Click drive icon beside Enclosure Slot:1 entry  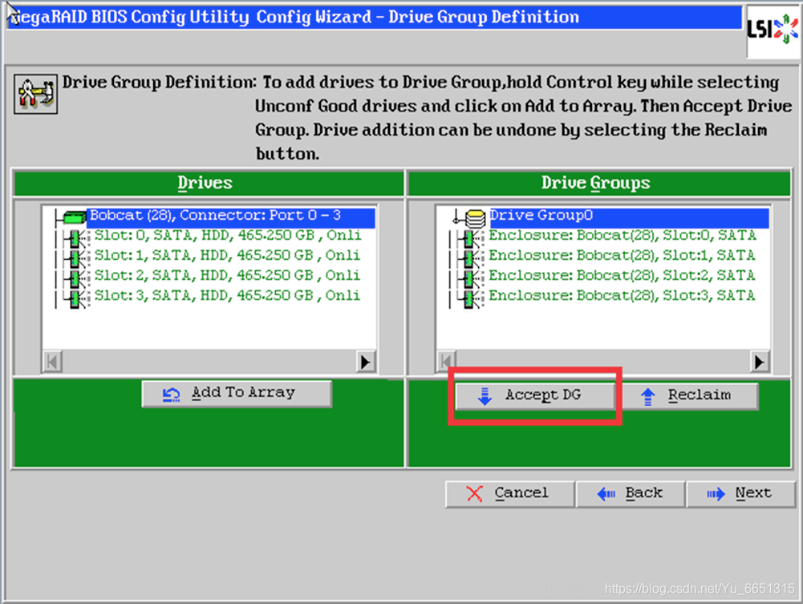(471, 258)
